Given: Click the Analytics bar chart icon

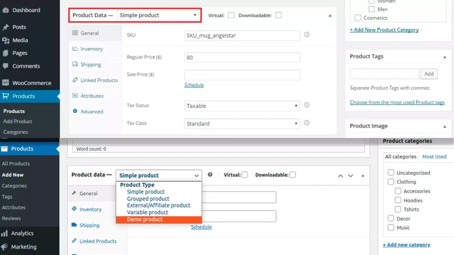Looking at the screenshot, I should [4, 233].
